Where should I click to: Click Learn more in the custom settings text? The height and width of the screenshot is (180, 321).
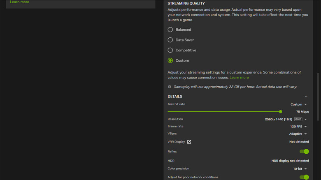pyautogui.click(x=239, y=77)
